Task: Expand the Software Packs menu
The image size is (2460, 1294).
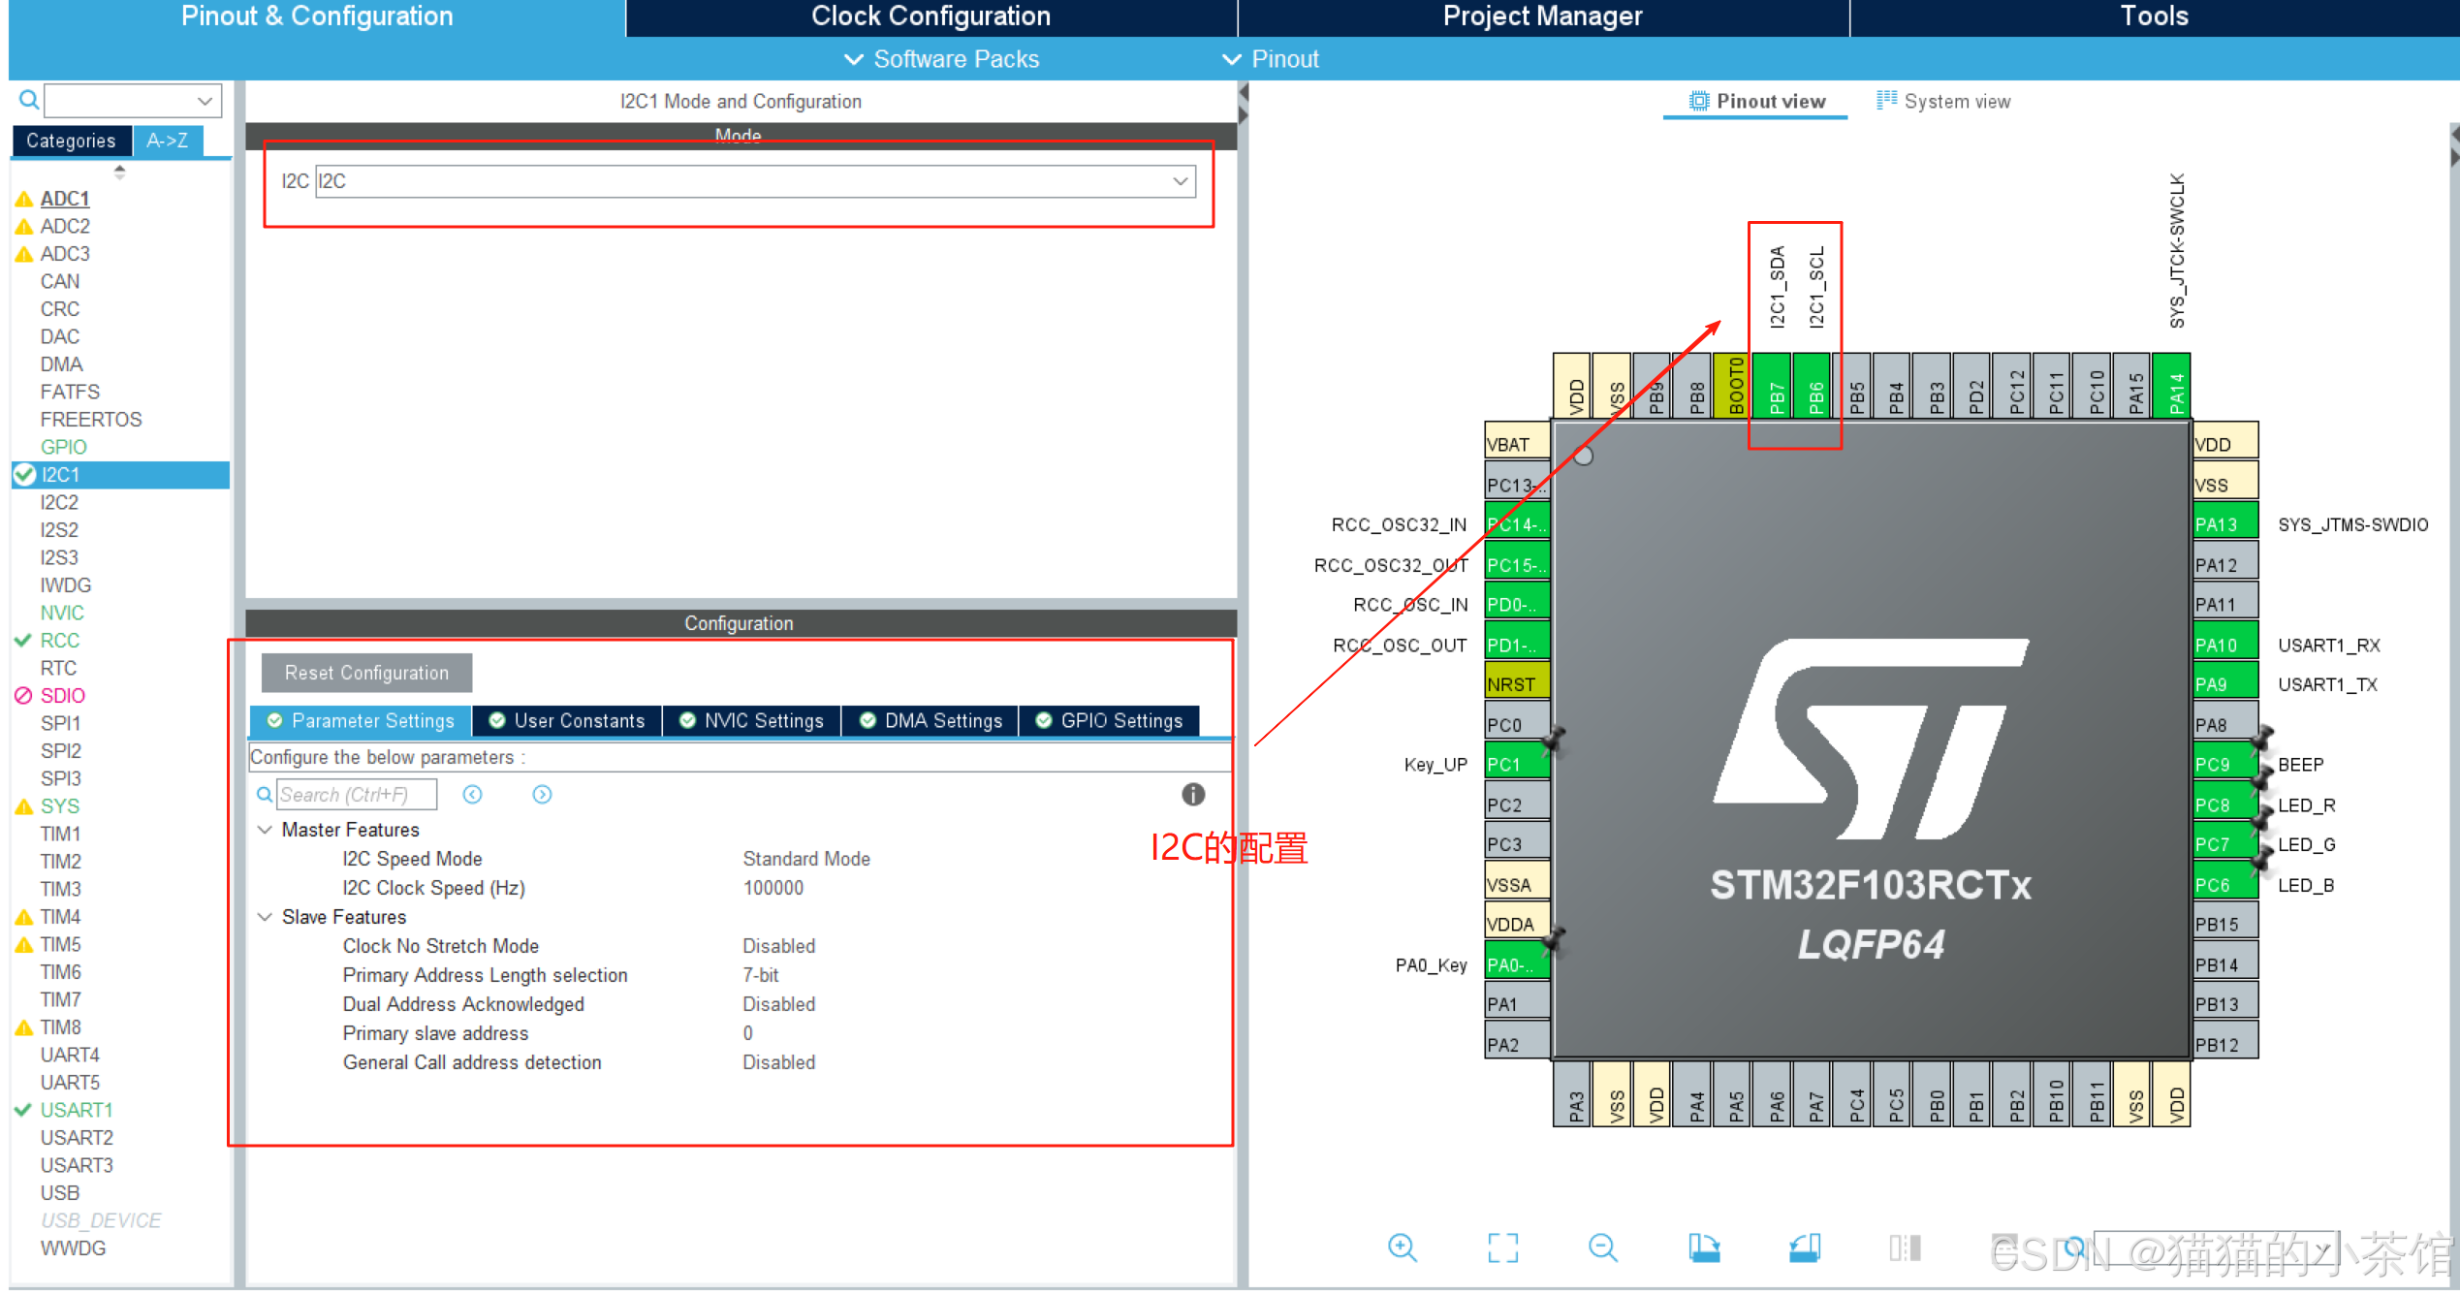Action: (x=941, y=59)
